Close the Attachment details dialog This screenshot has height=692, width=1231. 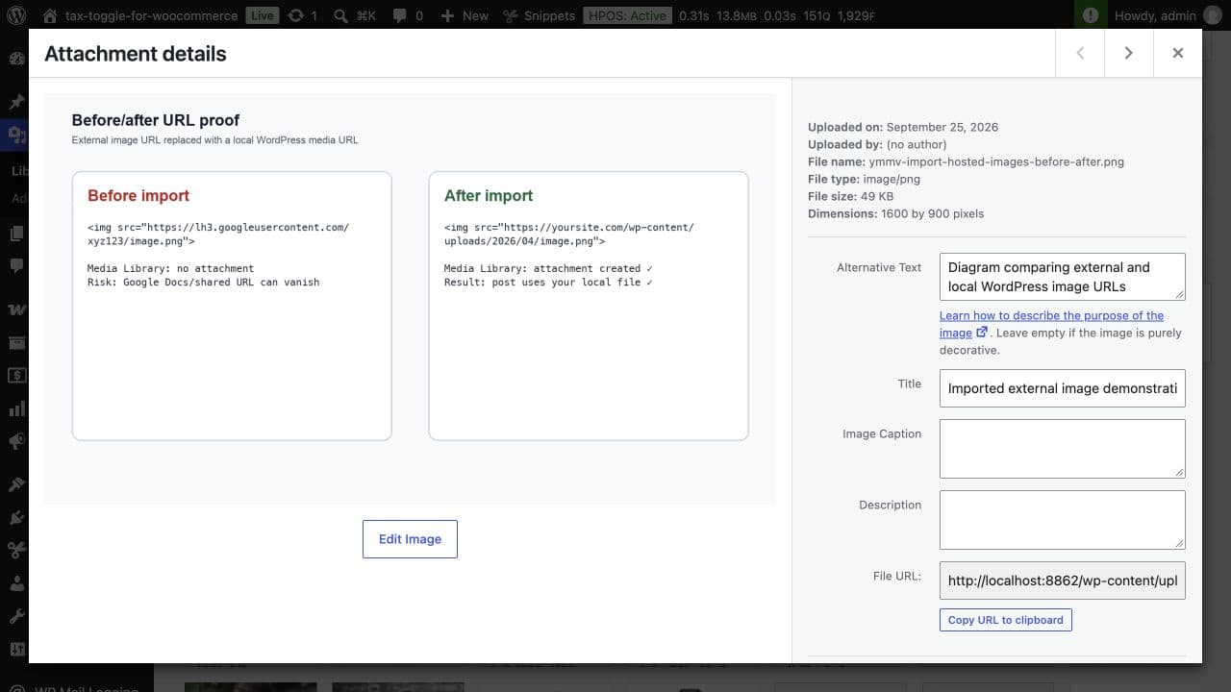click(x=1178, y=53)
